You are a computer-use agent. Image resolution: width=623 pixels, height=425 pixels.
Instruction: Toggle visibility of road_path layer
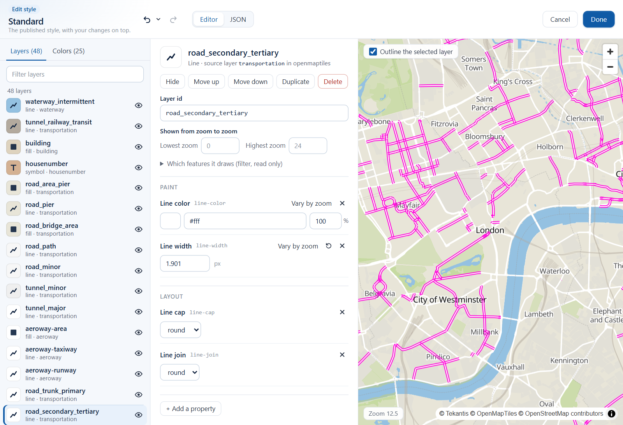tap(139, 250)
